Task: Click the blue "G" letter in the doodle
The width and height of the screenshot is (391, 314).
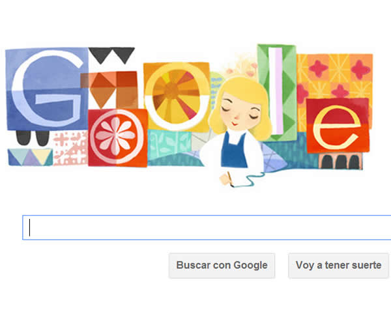Action: click(x=47, y=89)
